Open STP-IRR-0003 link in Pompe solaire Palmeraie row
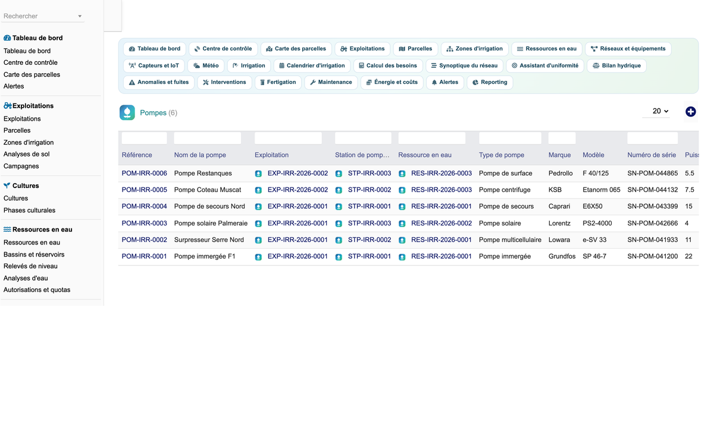Screen dimensions: 714x442 click(x=369, y=224)
